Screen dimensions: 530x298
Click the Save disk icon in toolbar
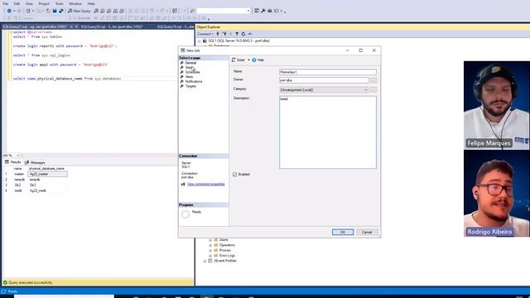(55, 11)
